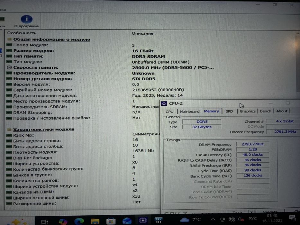Select the "Dies Per Package" row
300x225 pixels.
(x=71, y=158)
